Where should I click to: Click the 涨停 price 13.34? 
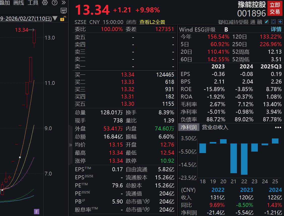[116, 161]
